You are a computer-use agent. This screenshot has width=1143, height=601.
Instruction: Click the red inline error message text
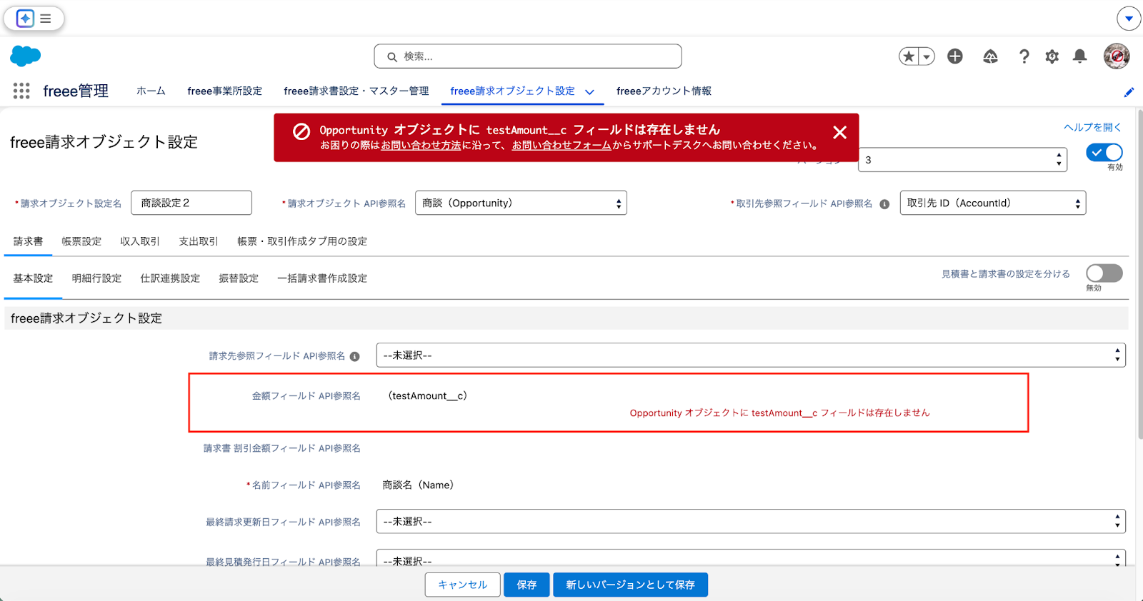pyautogui.click(x=780, y=413)
